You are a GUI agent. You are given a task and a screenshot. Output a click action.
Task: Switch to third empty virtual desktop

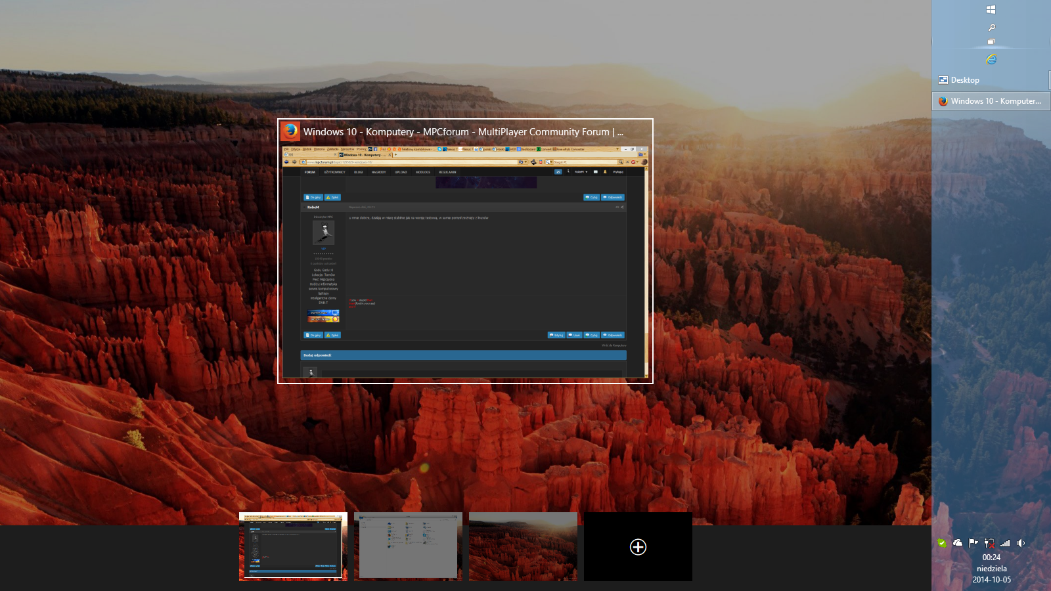point(523,546)
